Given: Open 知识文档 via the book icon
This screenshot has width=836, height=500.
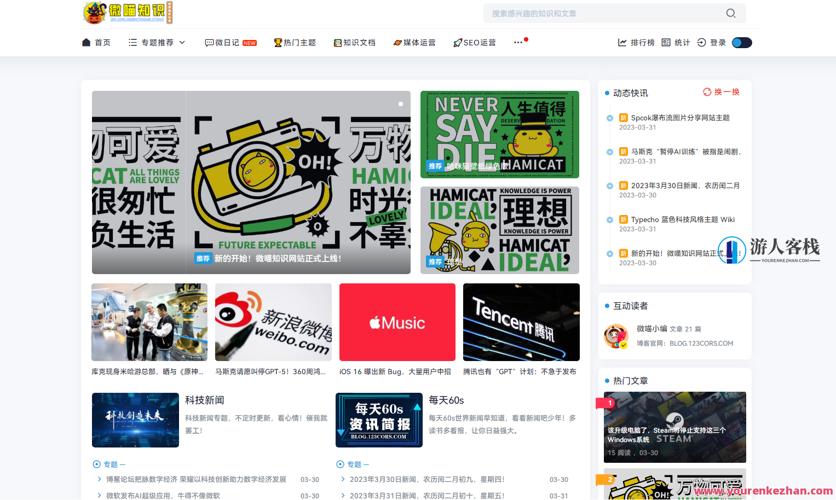Looking at the screenshot, I should pyautogui.click(x=338, y=42).
